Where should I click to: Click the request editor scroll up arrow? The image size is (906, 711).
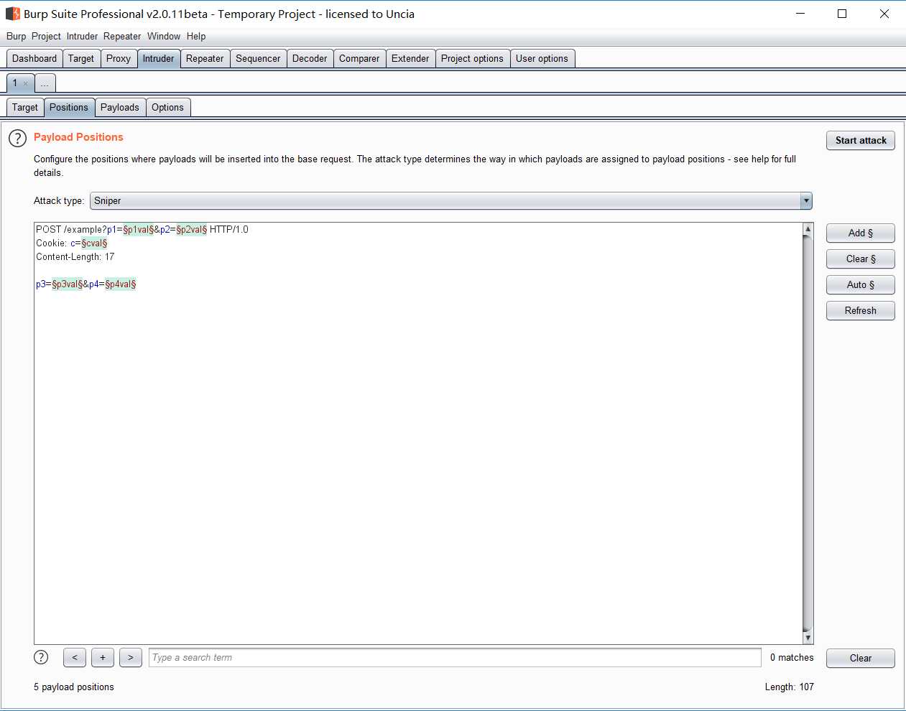click(x=808, y=229)
